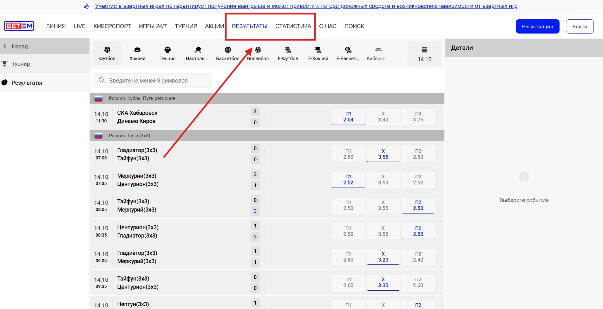Click the "Россия. Кубок. Путь регионов" header
Viewport: 603px width, 309px height.
click(x=267, y=98)
